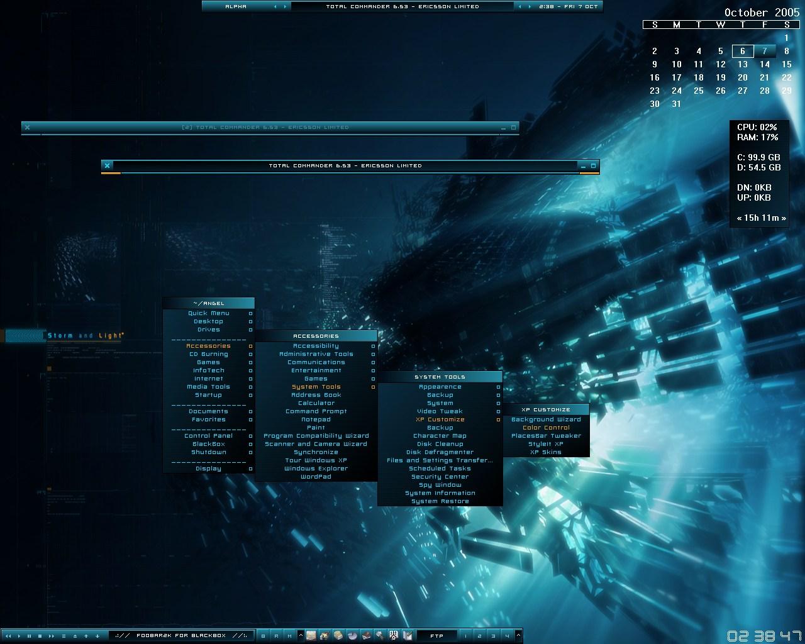Click the FTP button on bottom bar
805x644 pixels.
click(437, 636)
